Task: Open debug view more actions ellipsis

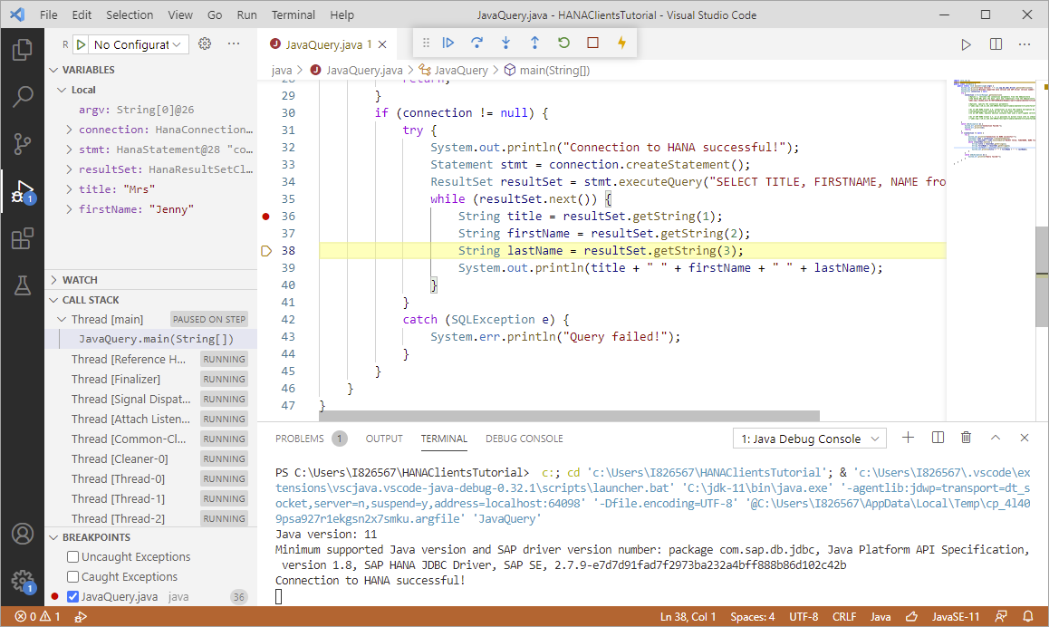Action: click(x=234, y=43)
